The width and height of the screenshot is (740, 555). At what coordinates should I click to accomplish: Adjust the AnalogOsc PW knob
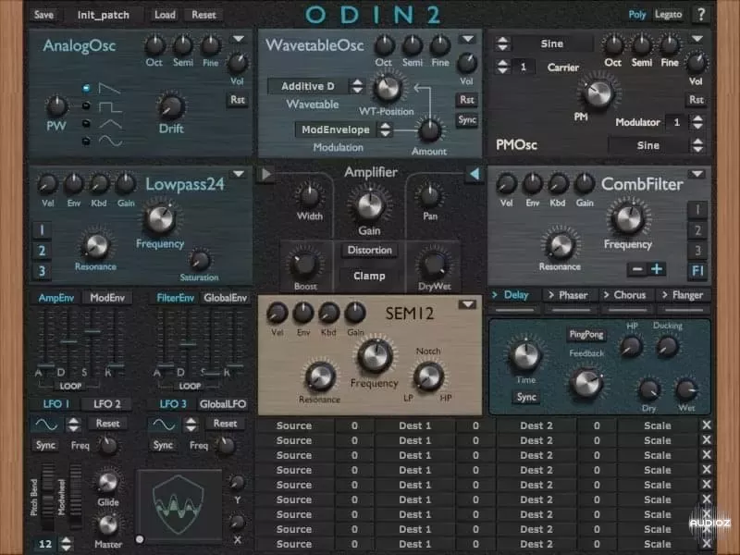click(x=56, y=105)
